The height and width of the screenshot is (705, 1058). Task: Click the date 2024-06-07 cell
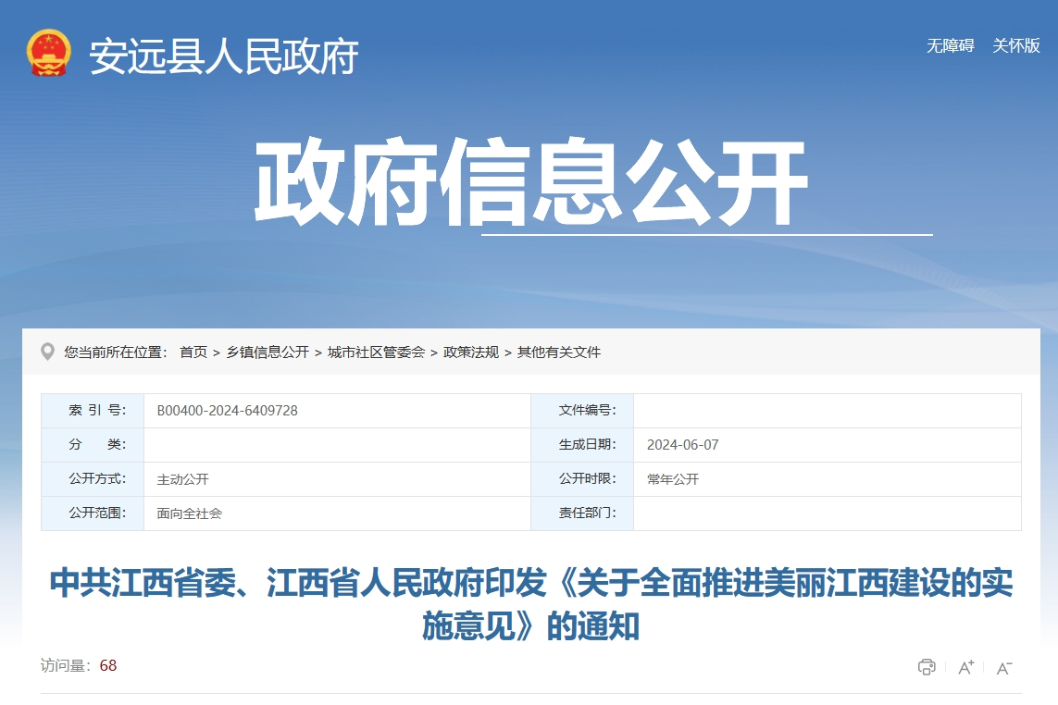[682, 445]
